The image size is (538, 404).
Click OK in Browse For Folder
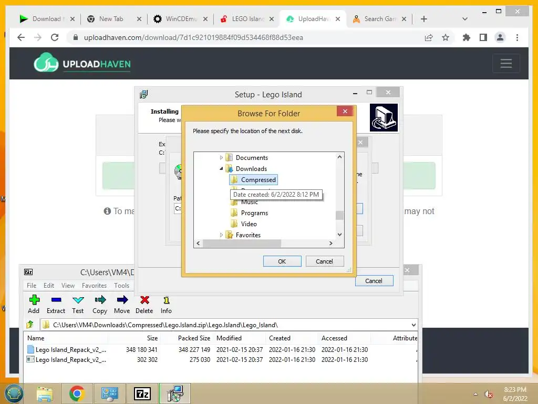(282, 261)
